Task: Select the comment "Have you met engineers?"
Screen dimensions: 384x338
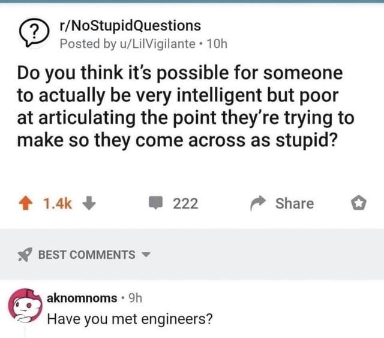Action: tap(130, 319)
